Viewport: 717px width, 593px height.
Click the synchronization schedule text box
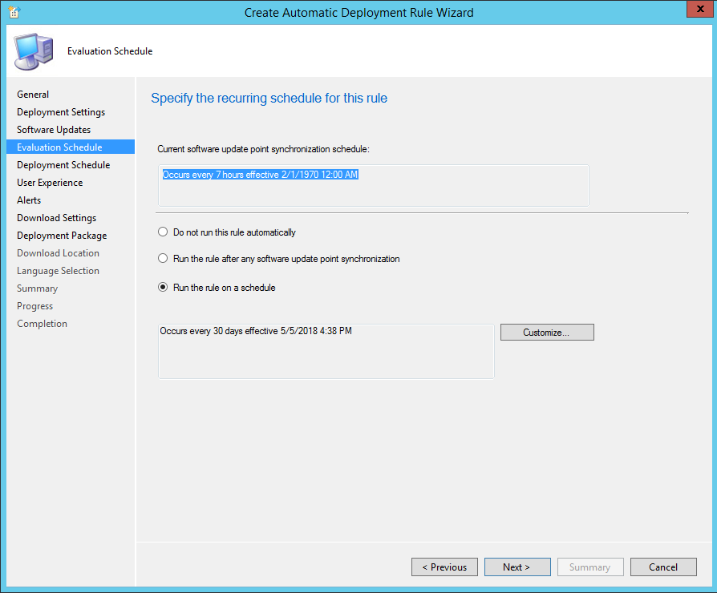[373, 186]
